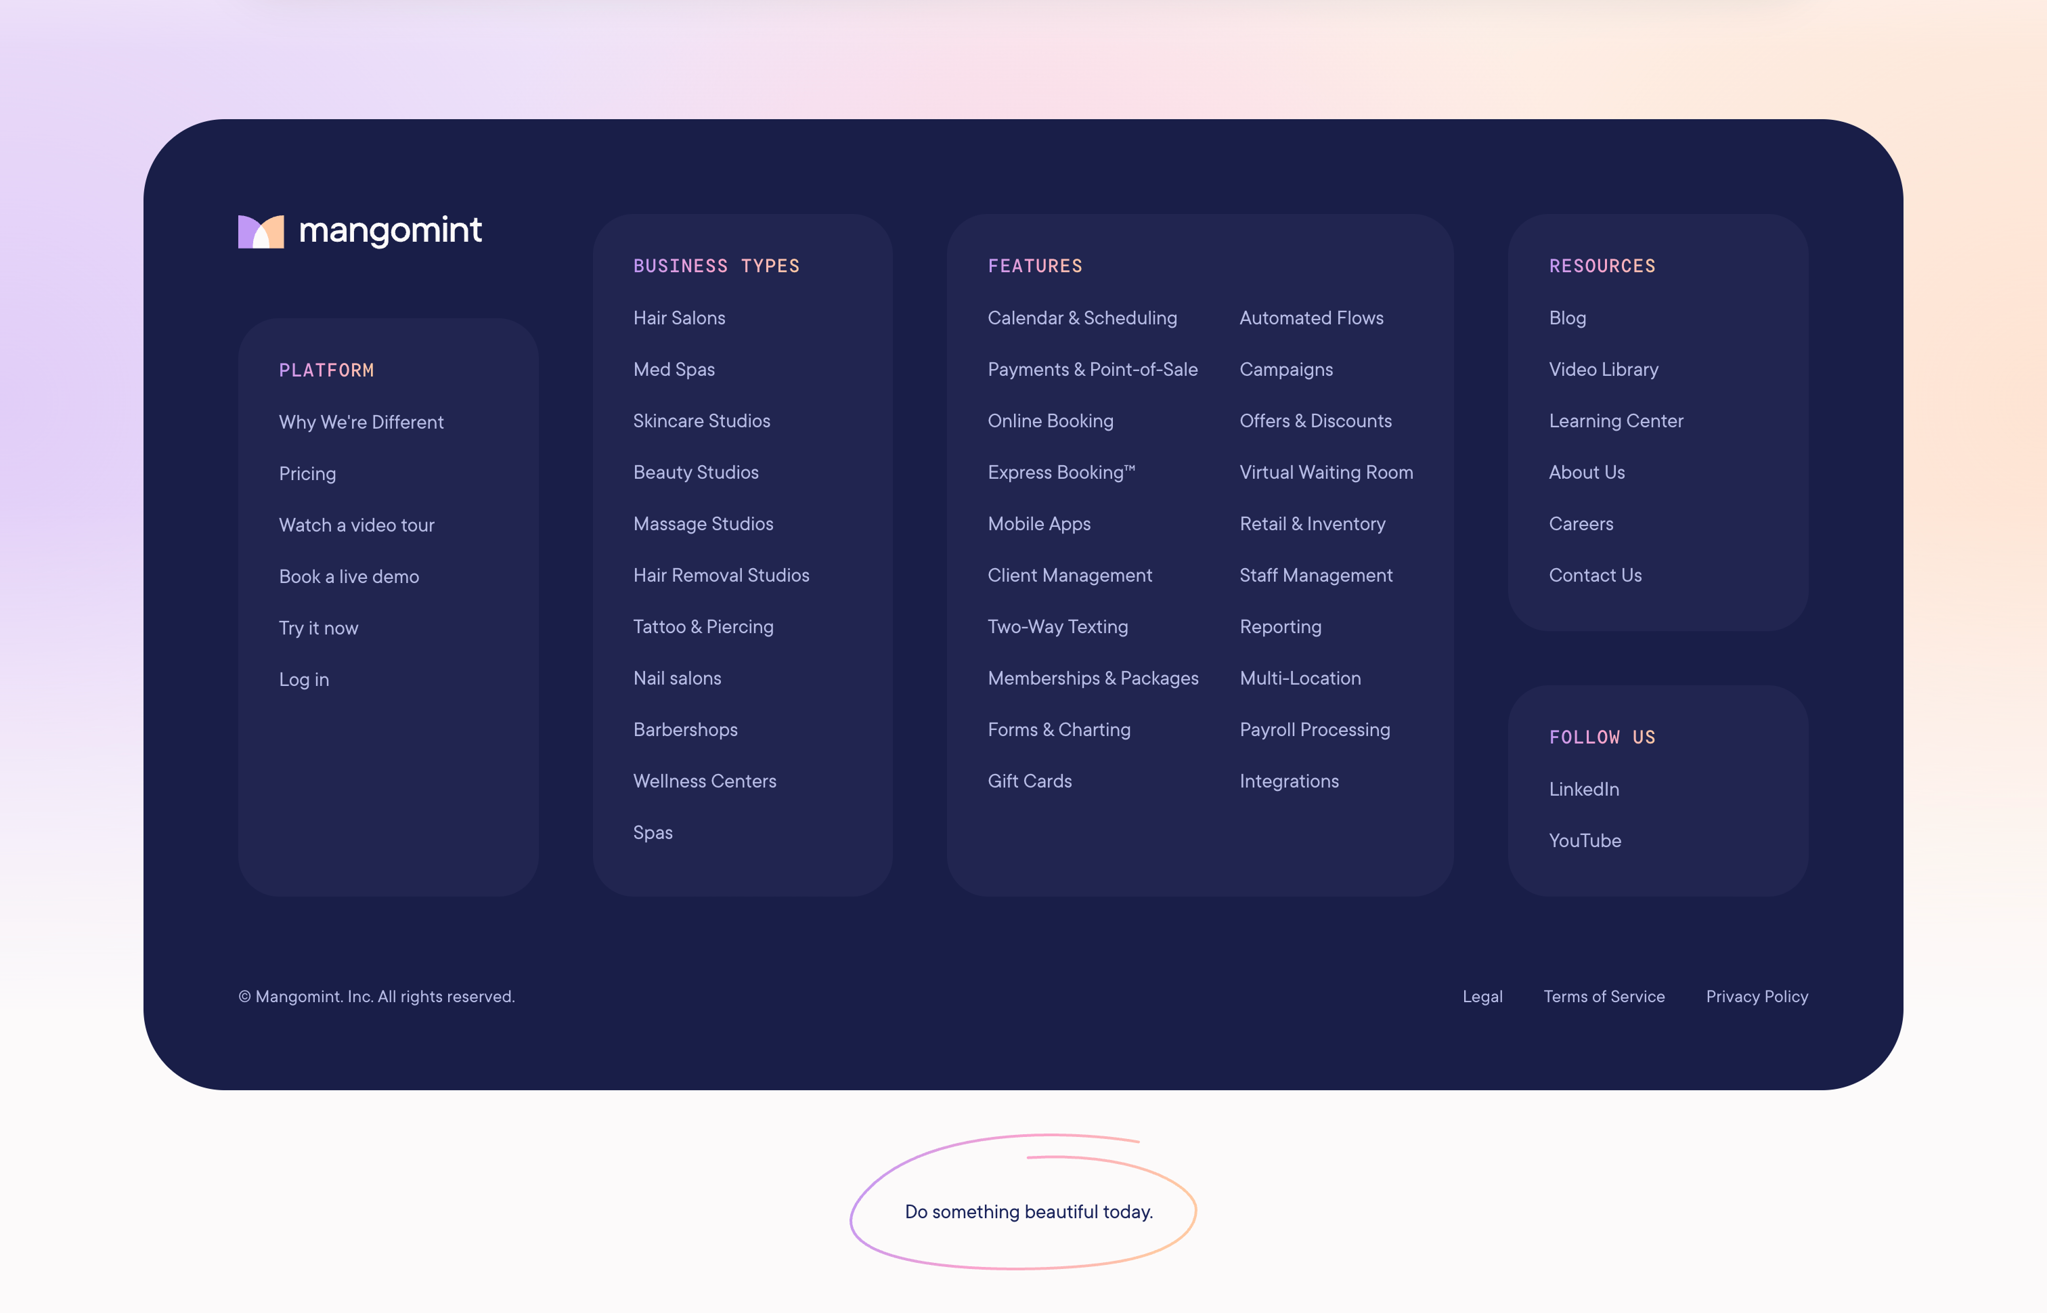Image resolution: width=2047 pixels, height=1313 pixels.
Task: Visit the Mangomint Blog
Action: (x=1567, y=317)
